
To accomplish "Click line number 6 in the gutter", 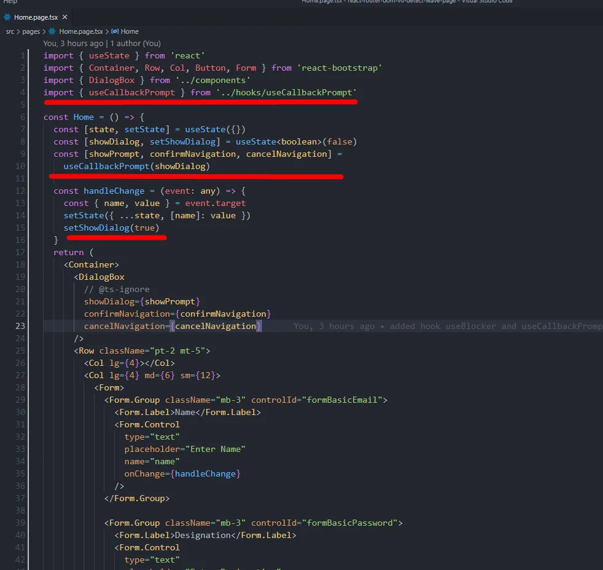I will coord(22,117).
